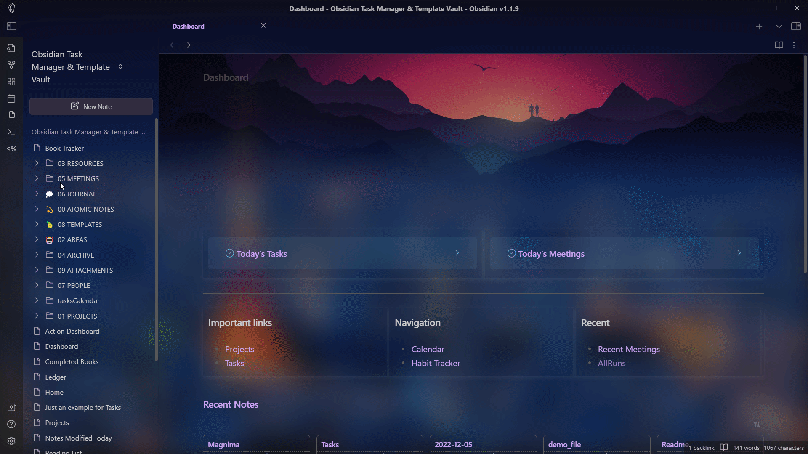Open today's daily note calendar icon
Viewport: 808px width, 454px height.
click(x=11, y=98)
